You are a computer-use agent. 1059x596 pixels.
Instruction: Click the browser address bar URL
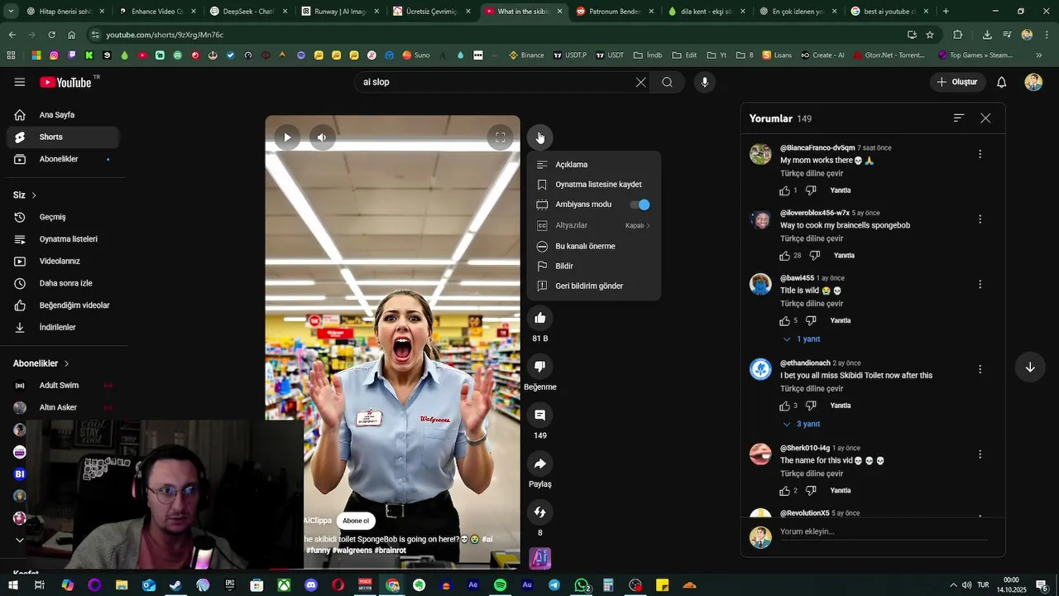coord(165,35)
